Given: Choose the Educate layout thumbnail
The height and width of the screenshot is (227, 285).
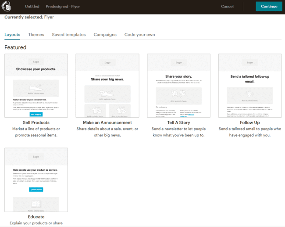Looking at the screenshot, I should pos(36,180).
